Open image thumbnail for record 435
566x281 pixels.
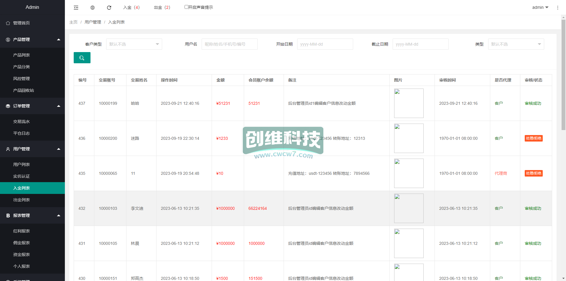pos(409,173)
